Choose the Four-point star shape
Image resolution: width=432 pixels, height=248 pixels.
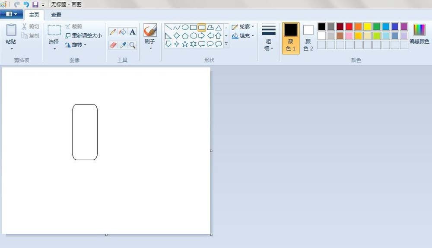pyautogui.click(x=177, y=44)
